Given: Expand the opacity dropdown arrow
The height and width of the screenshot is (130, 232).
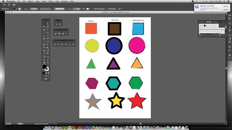Looking at the screenshot, I should (81, 9).
